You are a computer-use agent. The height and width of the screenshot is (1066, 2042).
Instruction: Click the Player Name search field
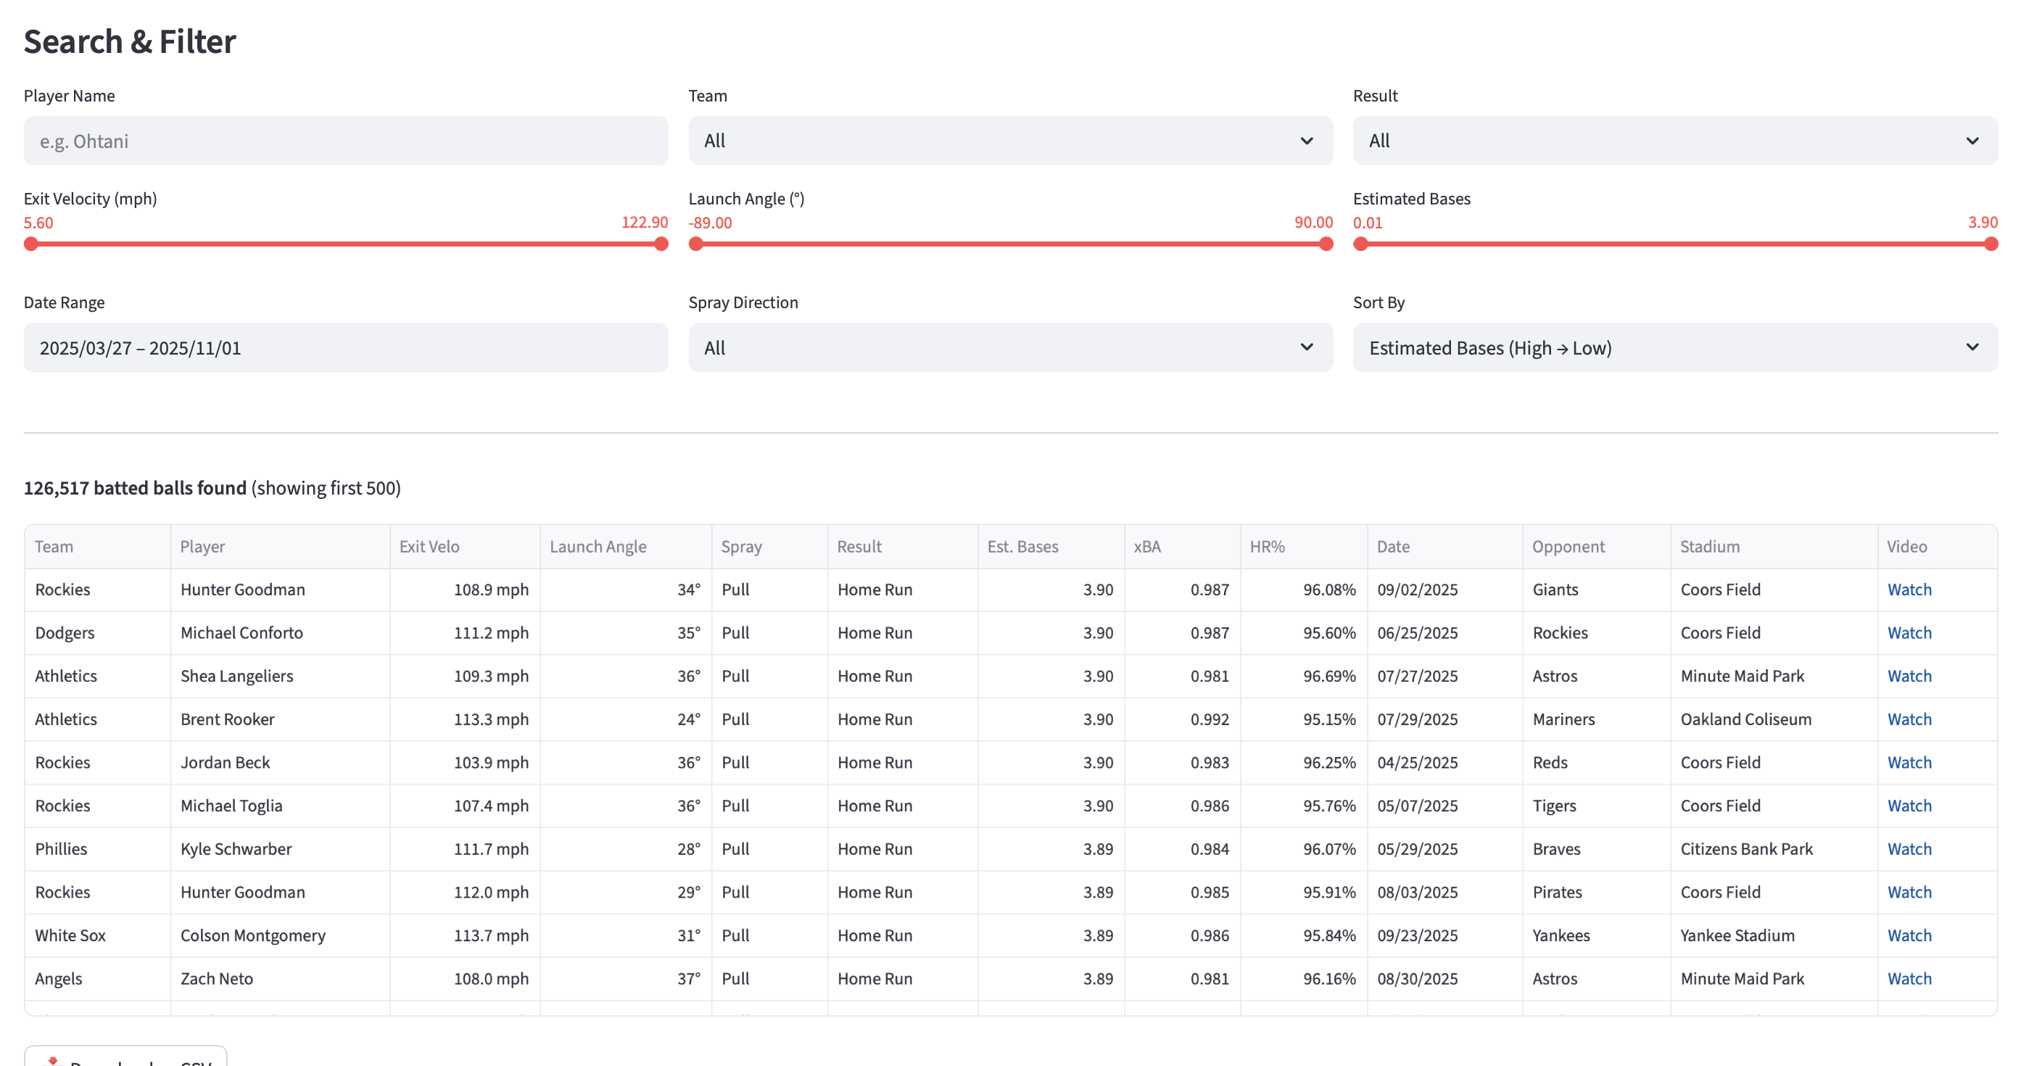[x=346, y=141]
